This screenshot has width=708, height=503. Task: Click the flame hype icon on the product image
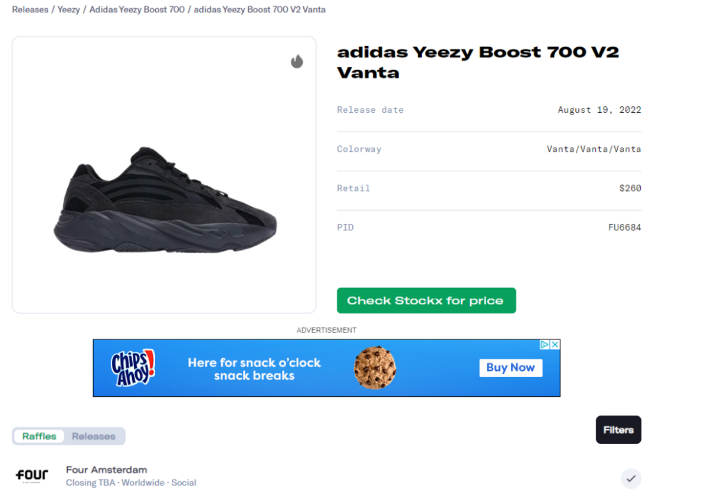point(297,61)
